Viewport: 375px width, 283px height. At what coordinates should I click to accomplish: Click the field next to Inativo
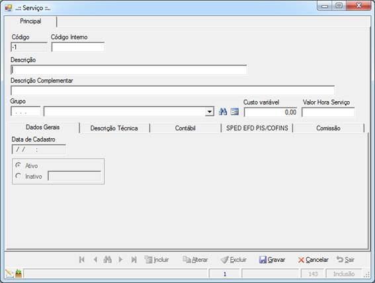coord(74,176)
